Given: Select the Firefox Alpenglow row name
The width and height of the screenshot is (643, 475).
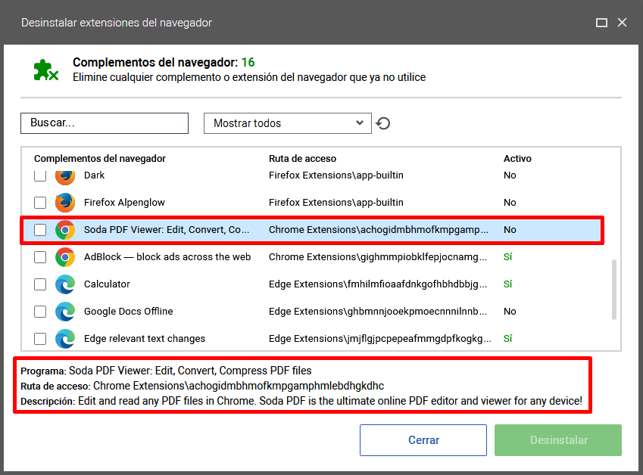Looking at the screenshot, I should pos(124,202).
